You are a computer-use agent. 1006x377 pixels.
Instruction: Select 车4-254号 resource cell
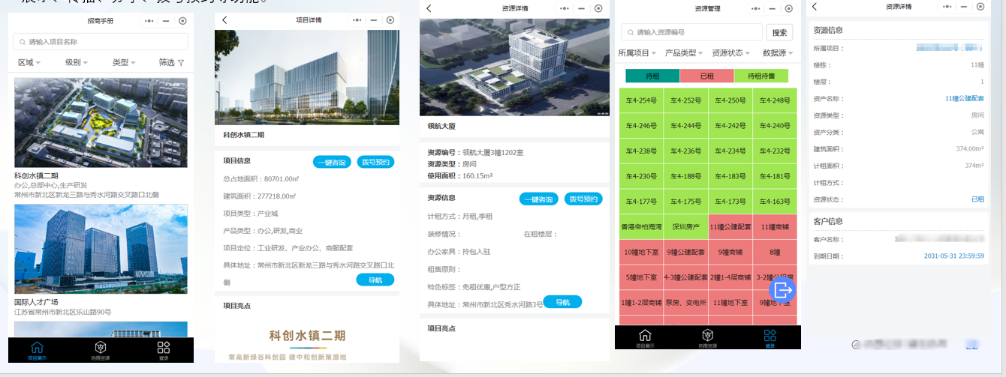point(643,100)
